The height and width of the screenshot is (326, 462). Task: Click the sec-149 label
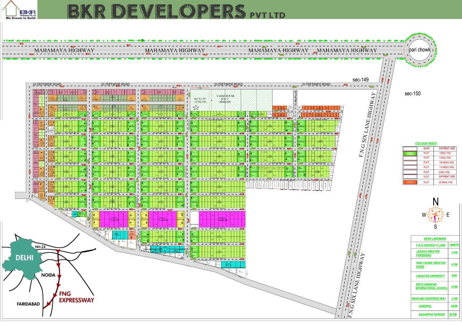pyautogui.click(x=361, y=80)
